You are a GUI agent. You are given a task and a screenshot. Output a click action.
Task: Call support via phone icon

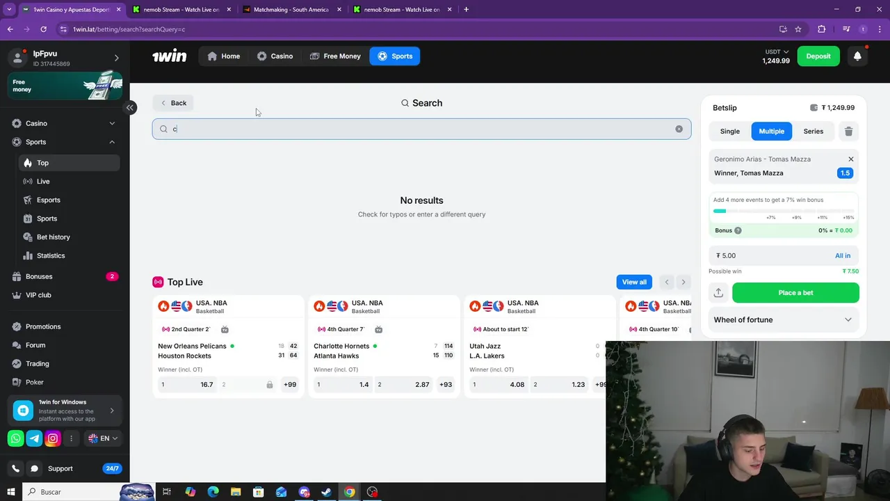(16, 468)
